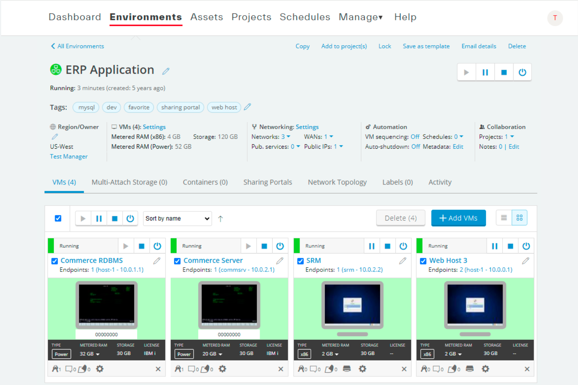Image resolution: width=578 pixels, height=385 pixels.
Task: Switch to the Network Topology tab
Action: tap(337, 182)
